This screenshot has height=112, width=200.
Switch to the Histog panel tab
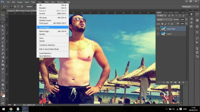[165, 12]
